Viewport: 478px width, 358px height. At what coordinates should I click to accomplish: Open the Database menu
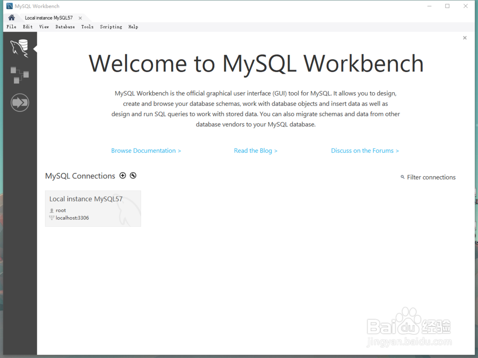coord(65,27)
